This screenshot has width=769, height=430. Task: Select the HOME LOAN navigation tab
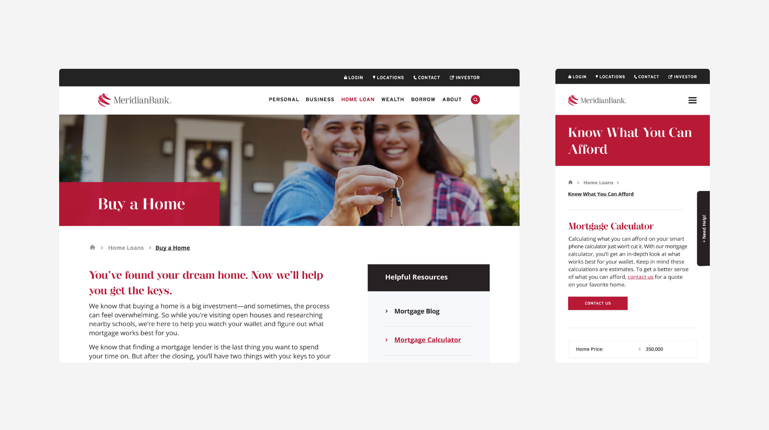click(358, 99)
